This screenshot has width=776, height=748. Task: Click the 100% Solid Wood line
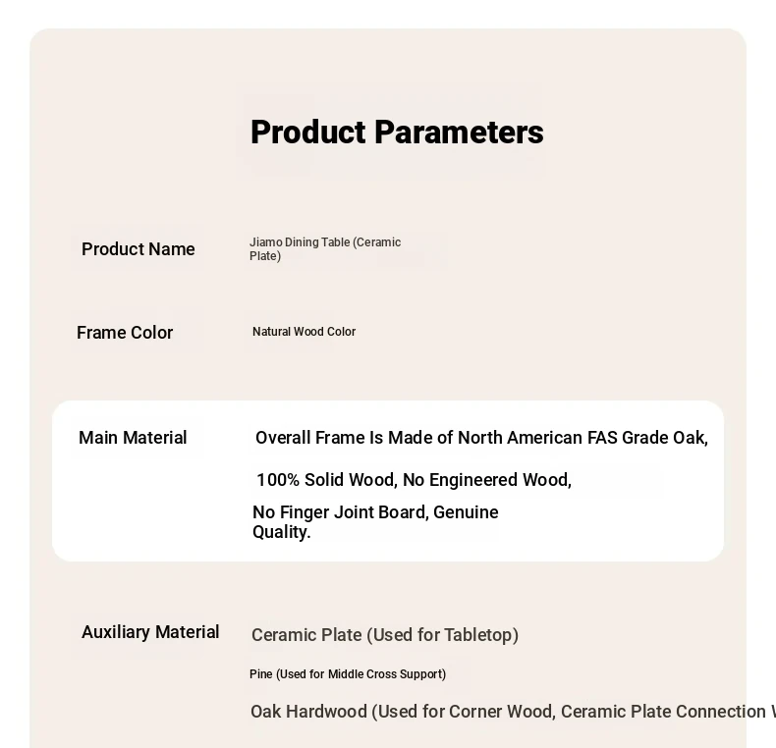click(414, 480)
